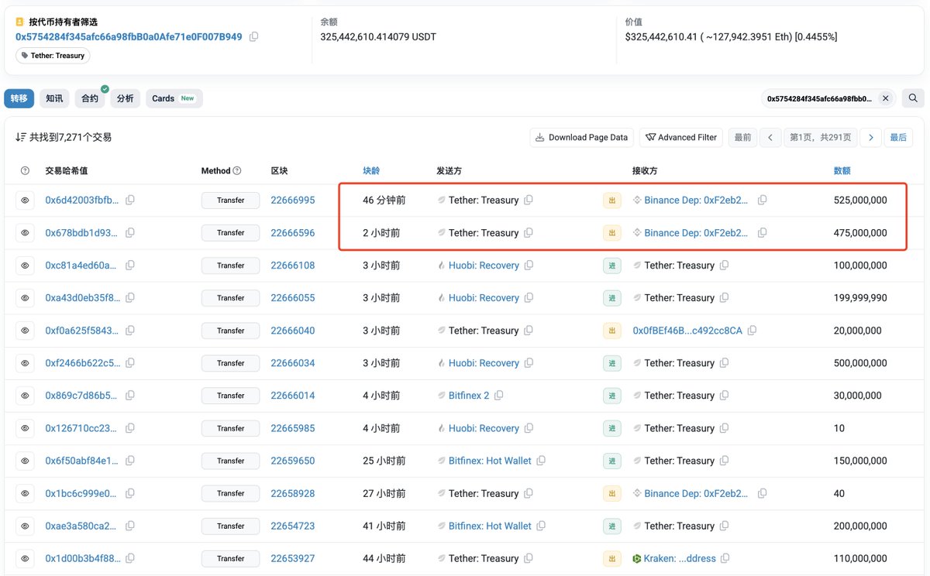Toggle eye preview for transaction 0xf2466b622c5

[x=25, y=363]
